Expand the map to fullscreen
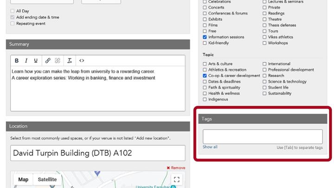The width and height of the screenshot is (334, 188). 176,179
